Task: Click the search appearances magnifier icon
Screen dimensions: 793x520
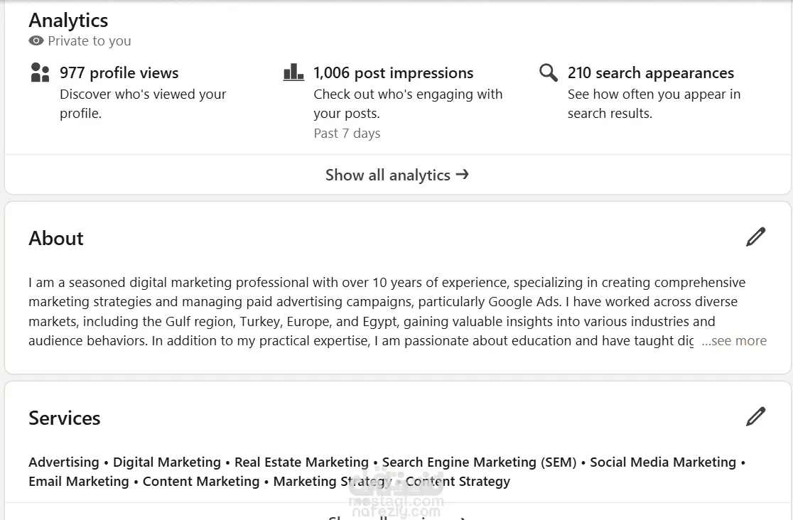Action: (548, 72)
